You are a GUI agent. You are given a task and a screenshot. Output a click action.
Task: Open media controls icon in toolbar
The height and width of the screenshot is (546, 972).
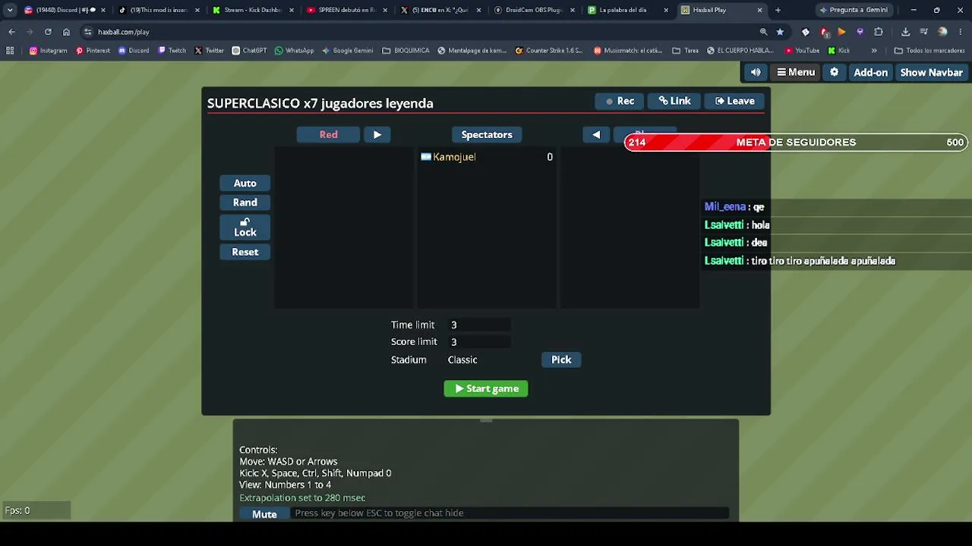point(924,32)
